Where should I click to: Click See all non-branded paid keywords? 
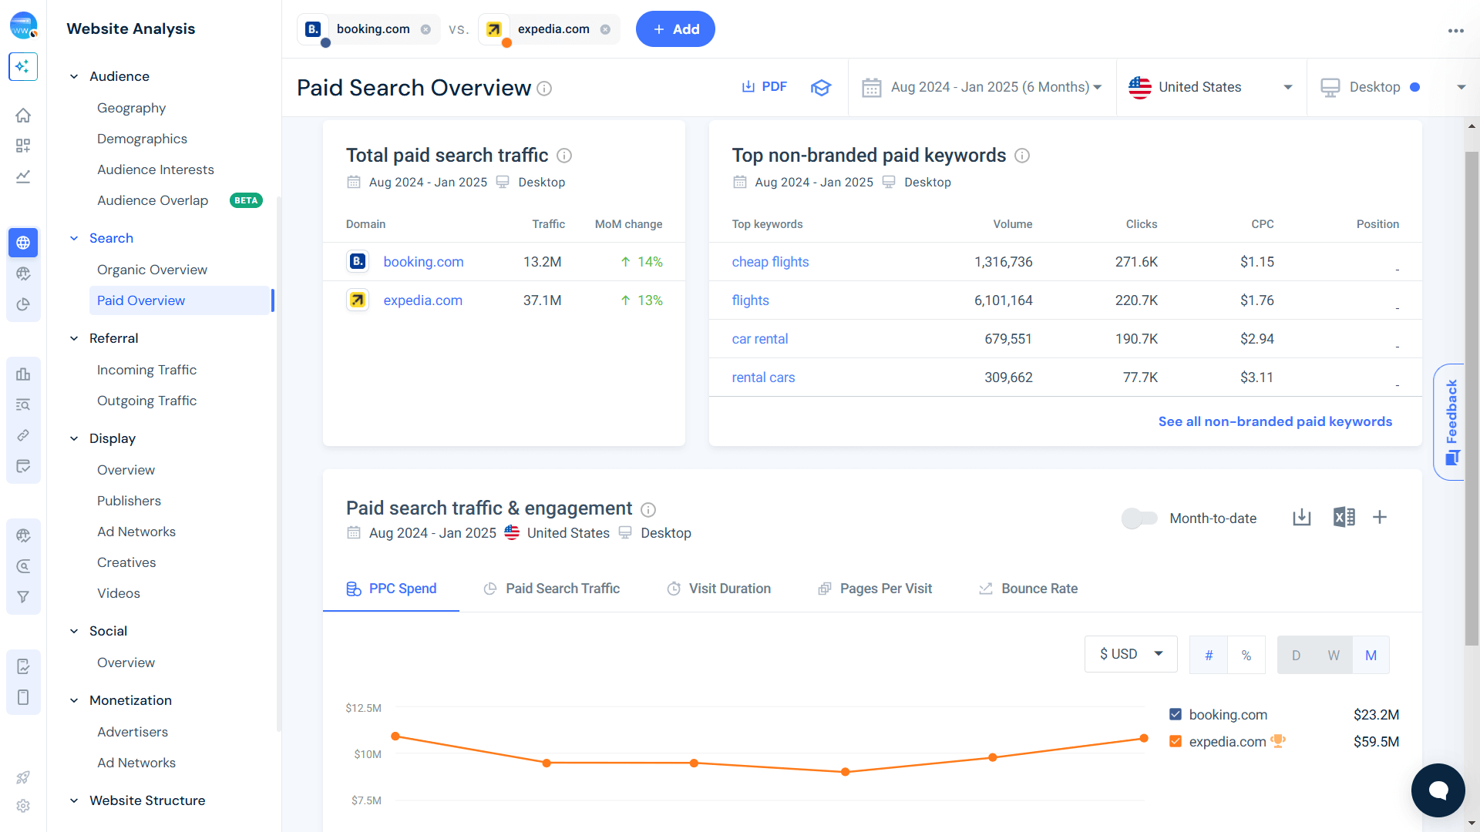1275,421
